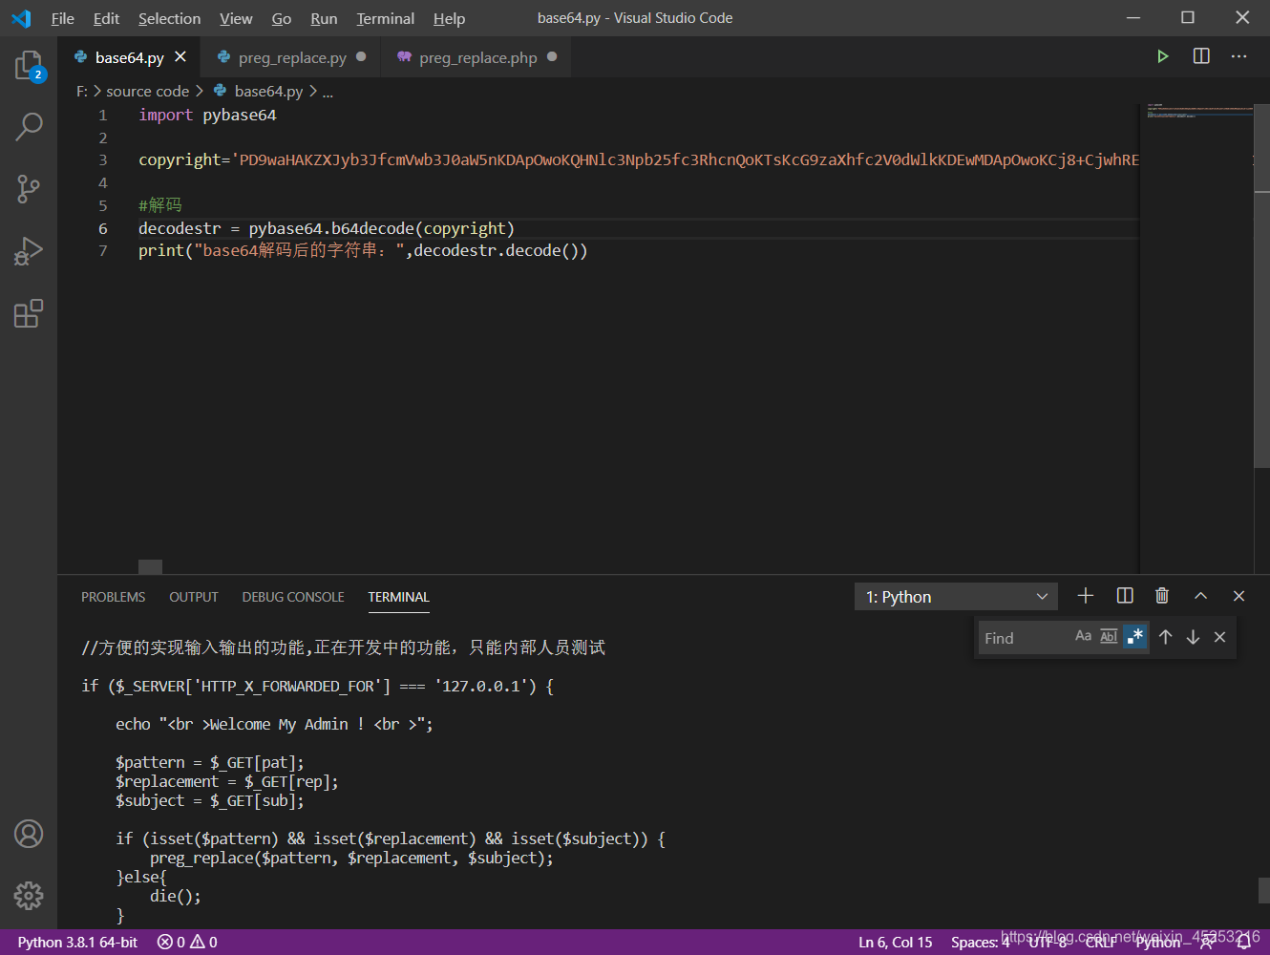Open the View menu
This screenshot has height=955, width=1270.
point(236,18)
